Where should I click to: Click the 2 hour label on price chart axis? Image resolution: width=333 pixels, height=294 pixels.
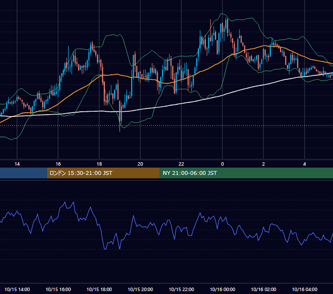tap(263, 164)
